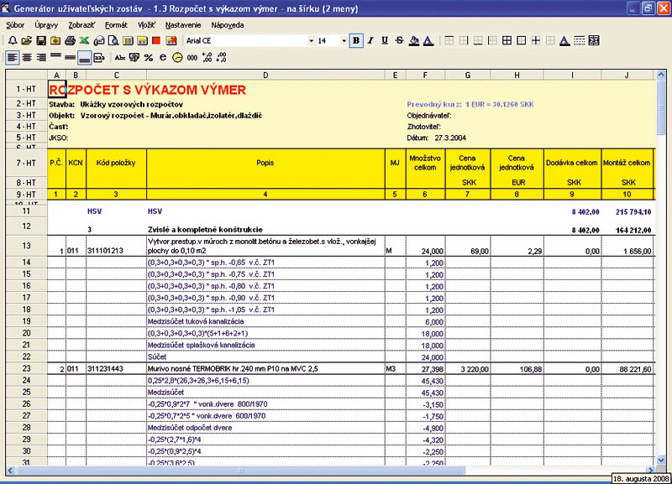The width and height of the screenshot is (672, 484).
Task: Send by e-mail envelope icon
Action: pyautogui.click(x=99, y=40)
